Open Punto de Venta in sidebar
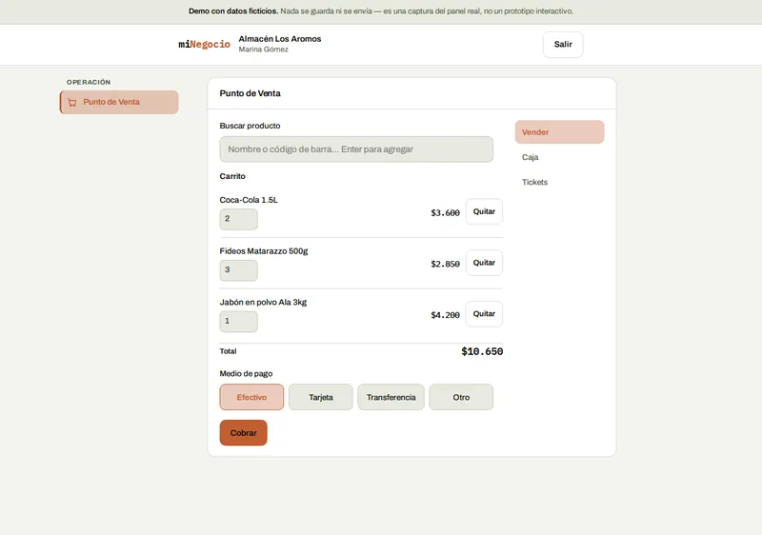Screen dimensions: 762x535 [x=119, y=102]
